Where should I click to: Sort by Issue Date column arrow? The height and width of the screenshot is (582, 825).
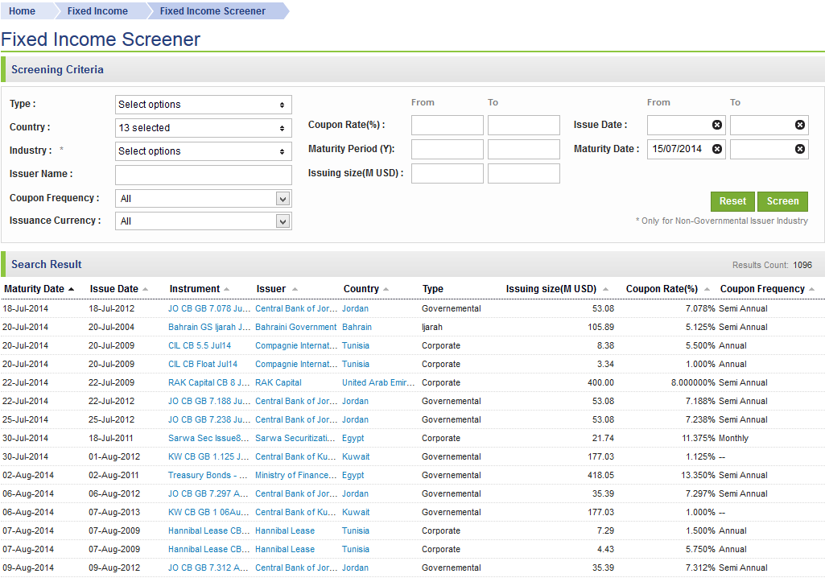145,289
